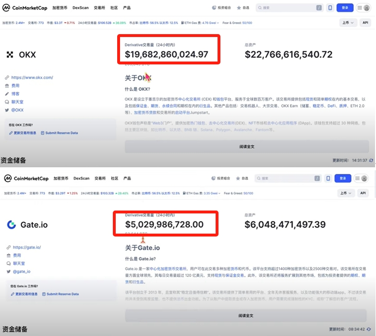Expand the 上币 dropdown on the OKX page
This screenshot has height=336, width=376.
(x=348, y=23)
